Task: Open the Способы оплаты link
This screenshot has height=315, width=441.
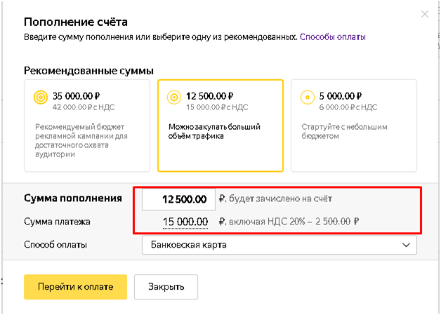Action: point(333,36)
